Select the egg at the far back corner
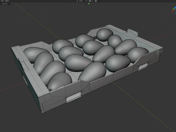This screenshot has width=176, height=132. click(104, 35)
